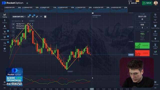Switch to CAD/CHF OTC tab
Image resolution: width=160 pixels, height=90 pixels.
pyautogui.click(x=83, y=9)
